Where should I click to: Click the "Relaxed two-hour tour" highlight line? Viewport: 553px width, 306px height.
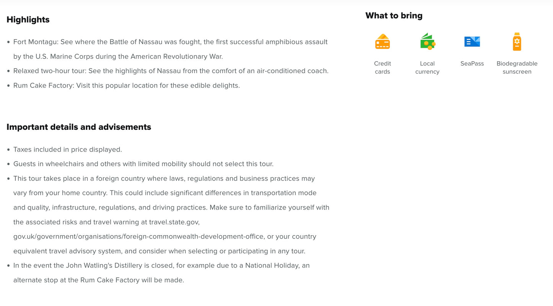point(171,71)
